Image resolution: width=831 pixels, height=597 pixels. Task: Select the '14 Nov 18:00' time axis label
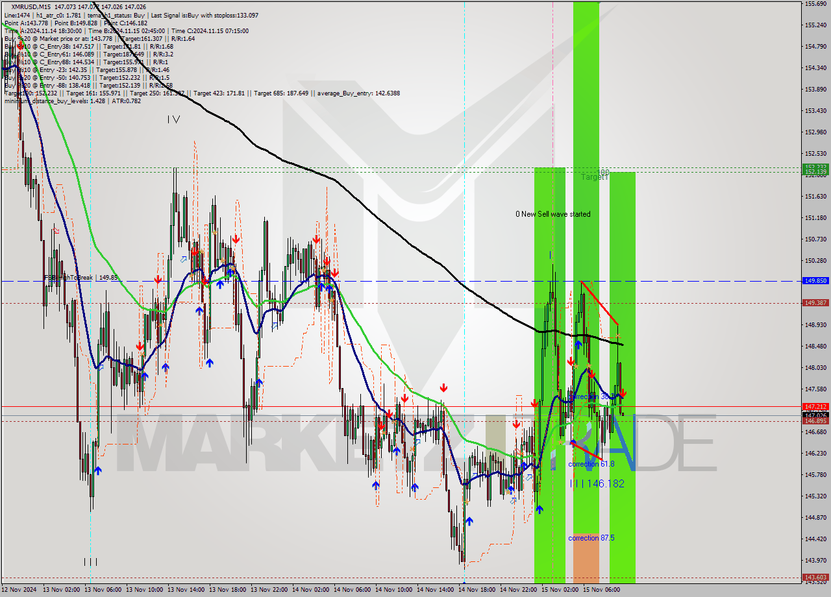(477, 590)
